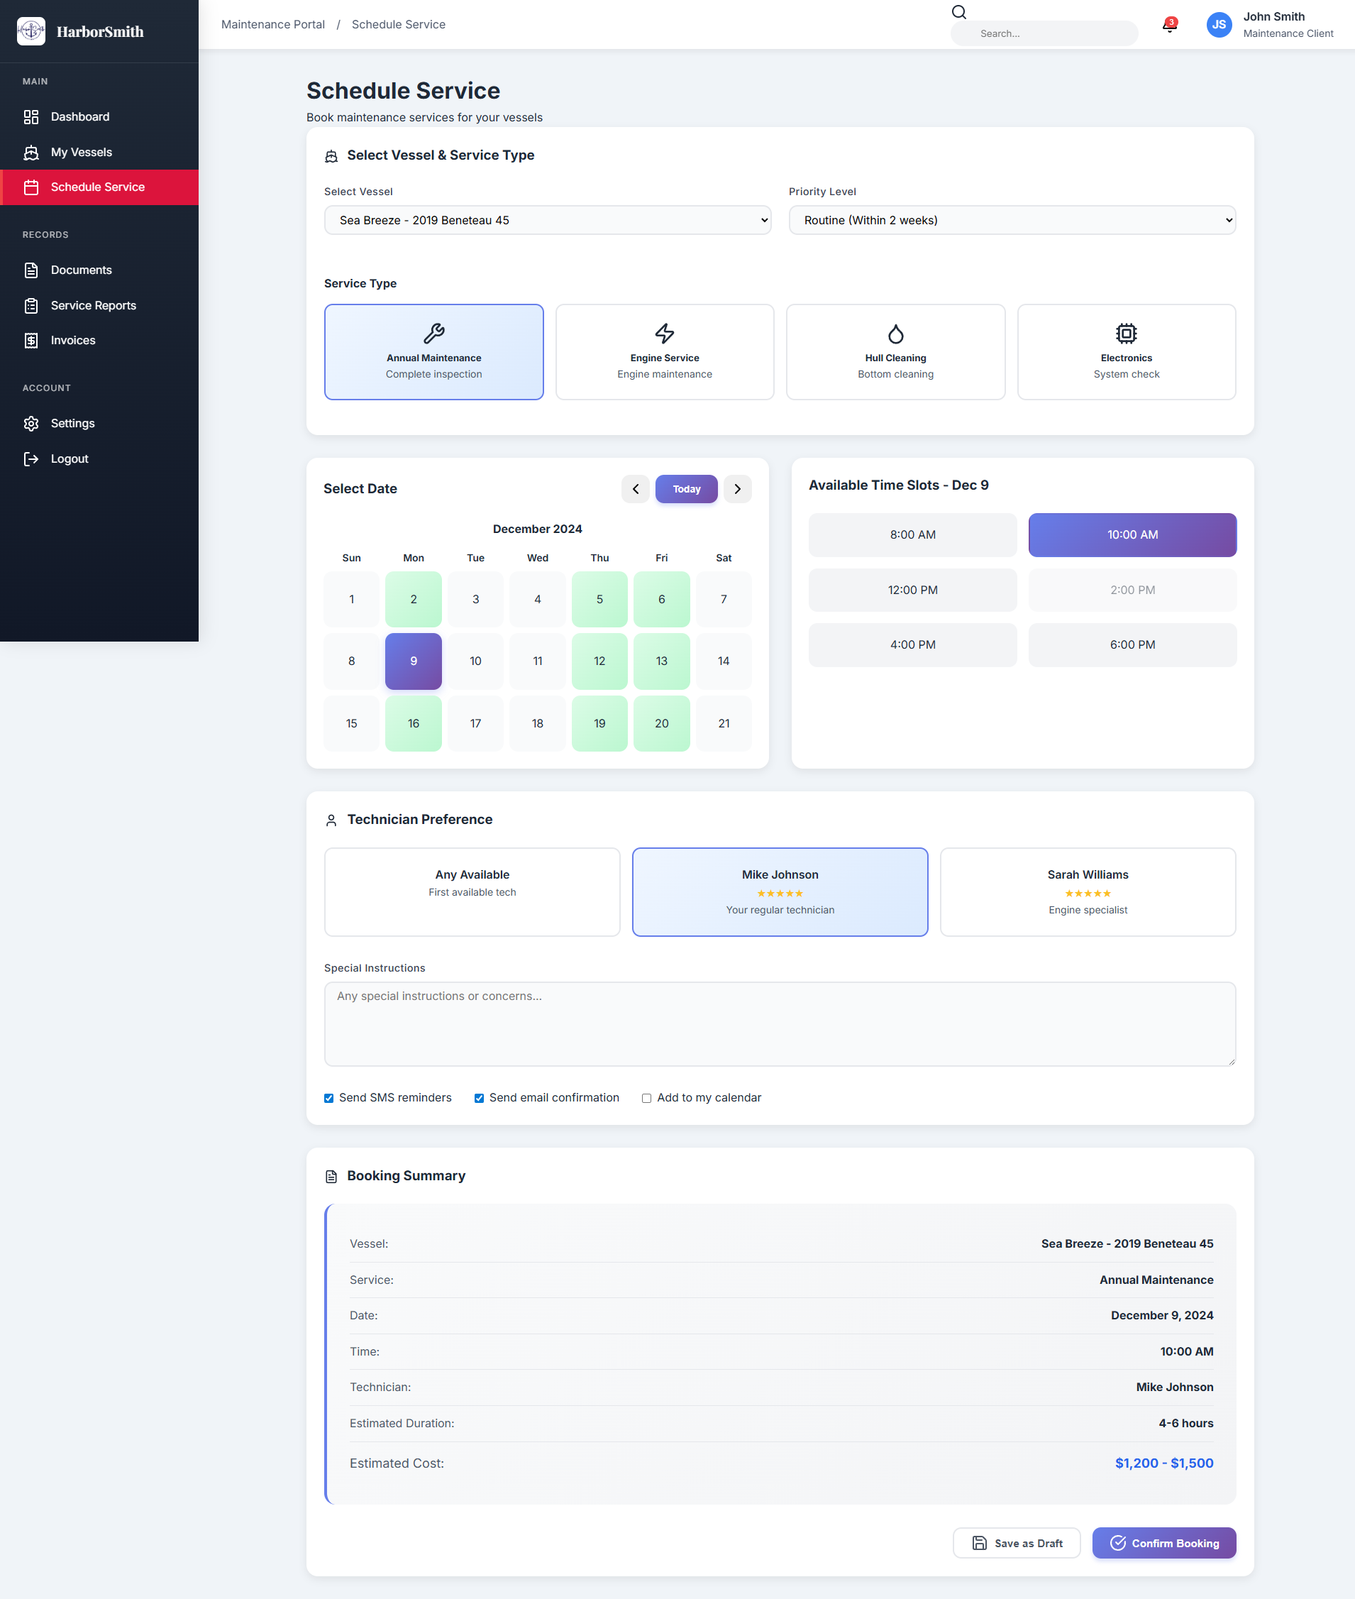
Task: Open the Select Vessel dropdown
Action: (547, 221)
